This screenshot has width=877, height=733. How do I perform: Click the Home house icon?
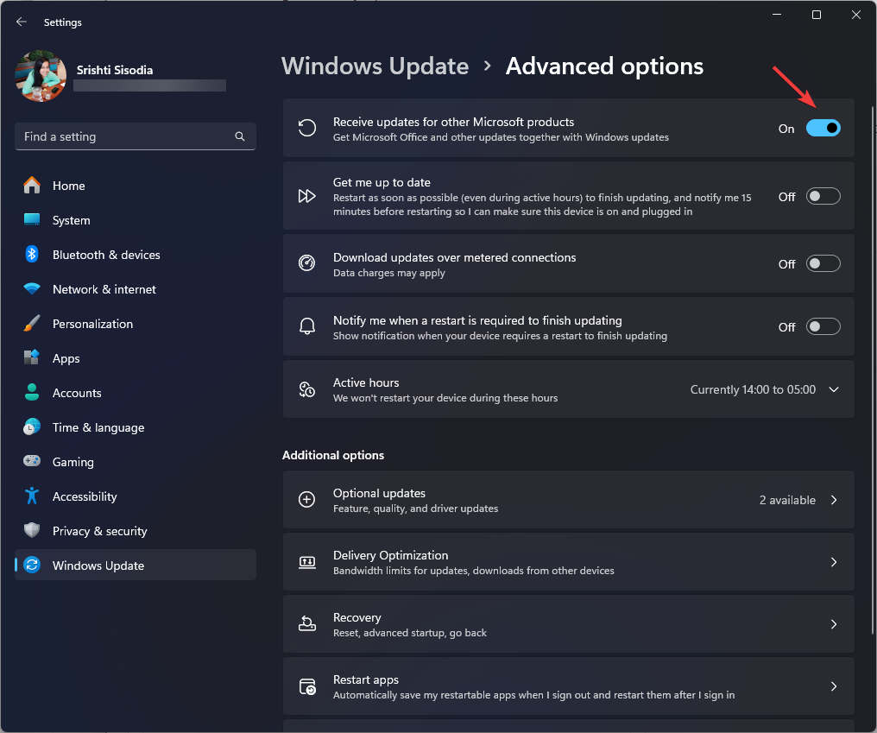coord(32,186)
